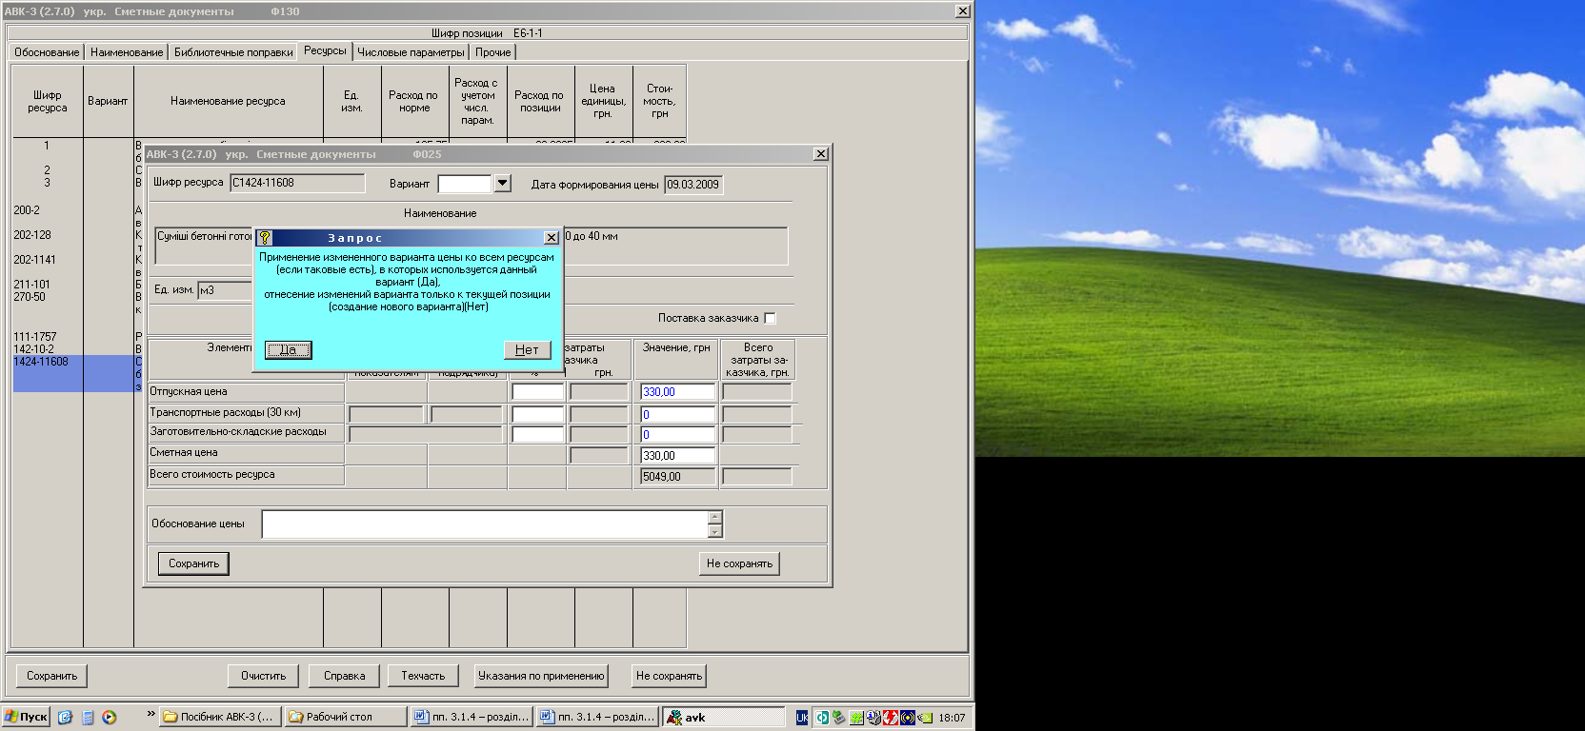Viewport: 1585px width, 731px height.
Task: Click Сохранить at bottom of Ф130 window
Action: point(51,676)
